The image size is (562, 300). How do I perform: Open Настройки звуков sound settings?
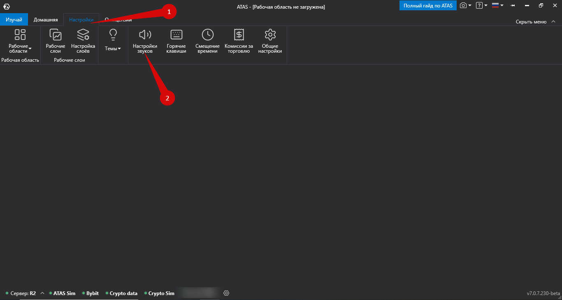pos(145,41)
